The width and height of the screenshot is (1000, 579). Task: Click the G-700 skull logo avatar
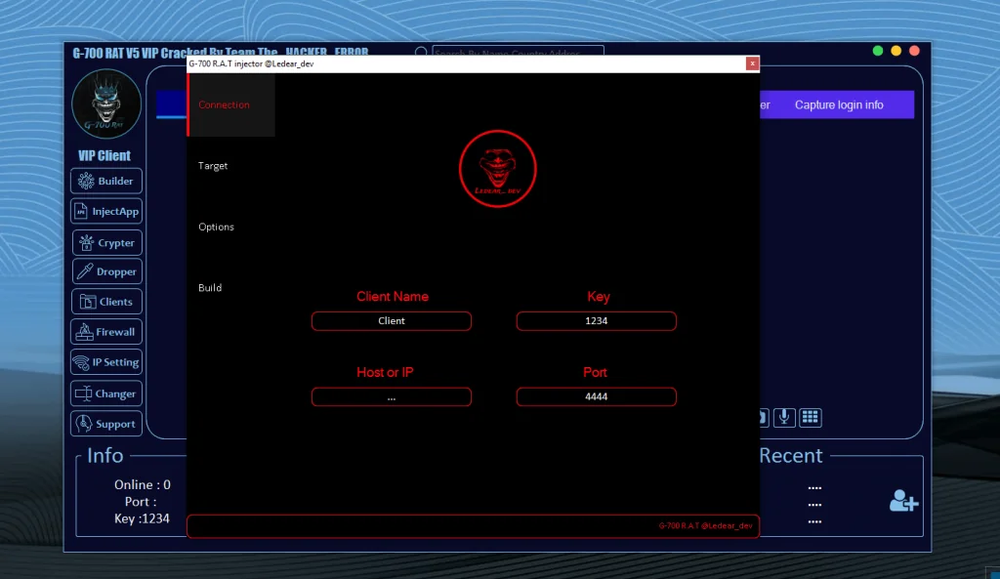105,104
